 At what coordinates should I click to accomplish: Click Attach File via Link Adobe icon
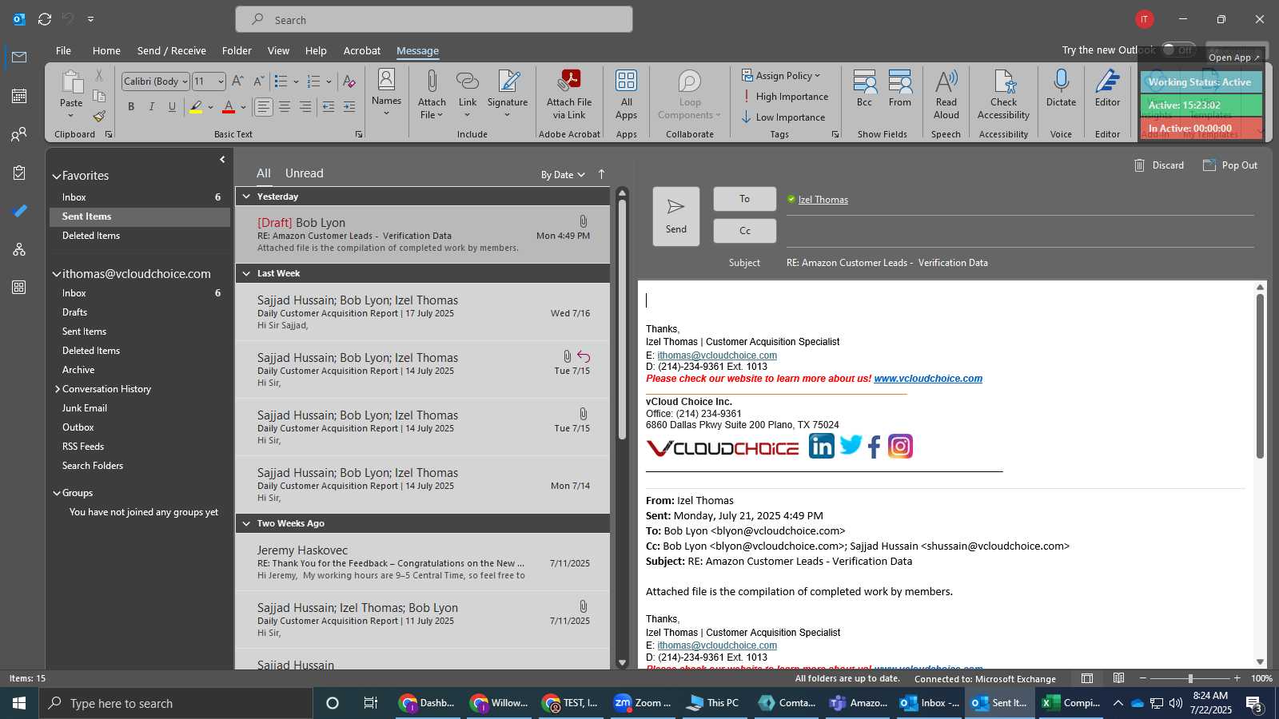pos(570,81)
